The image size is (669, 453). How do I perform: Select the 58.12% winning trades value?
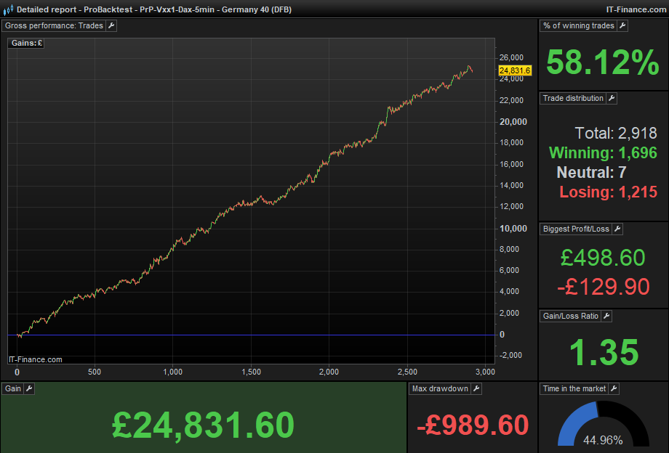[602, 62]
